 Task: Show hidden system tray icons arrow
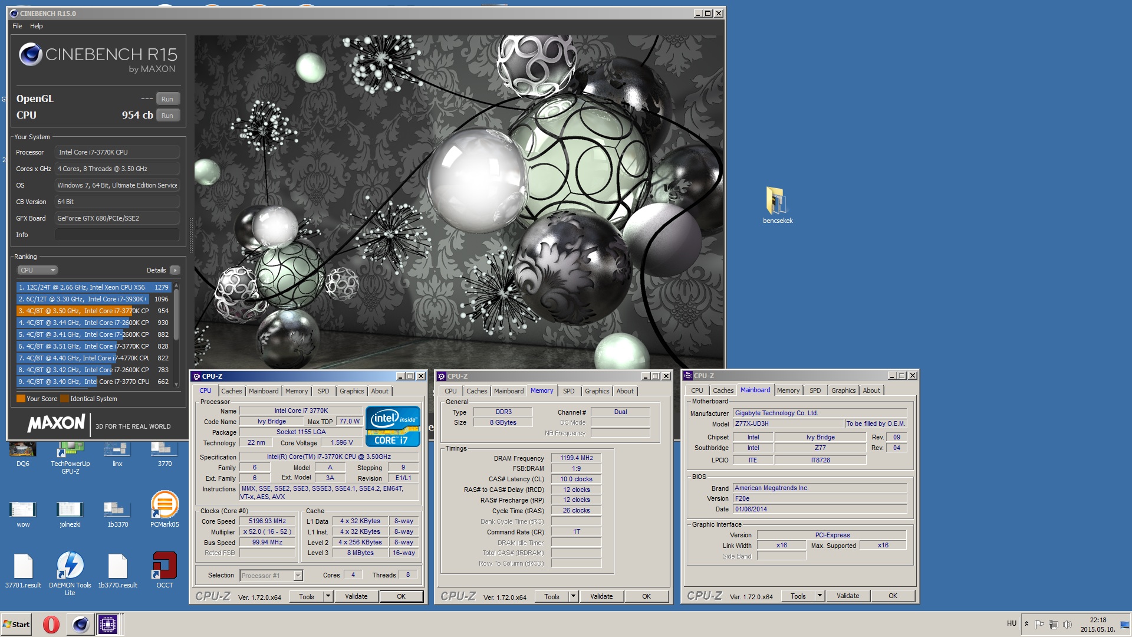[x=1026, y=624]
